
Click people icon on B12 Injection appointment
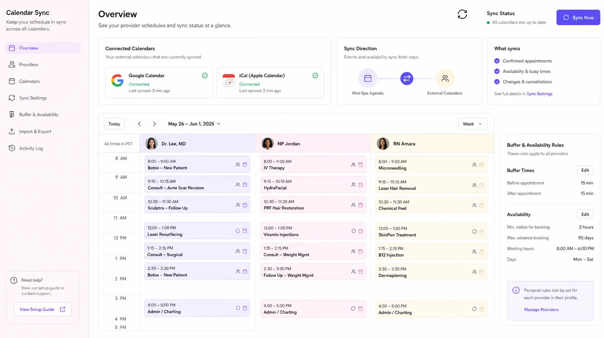coord(475,252)
